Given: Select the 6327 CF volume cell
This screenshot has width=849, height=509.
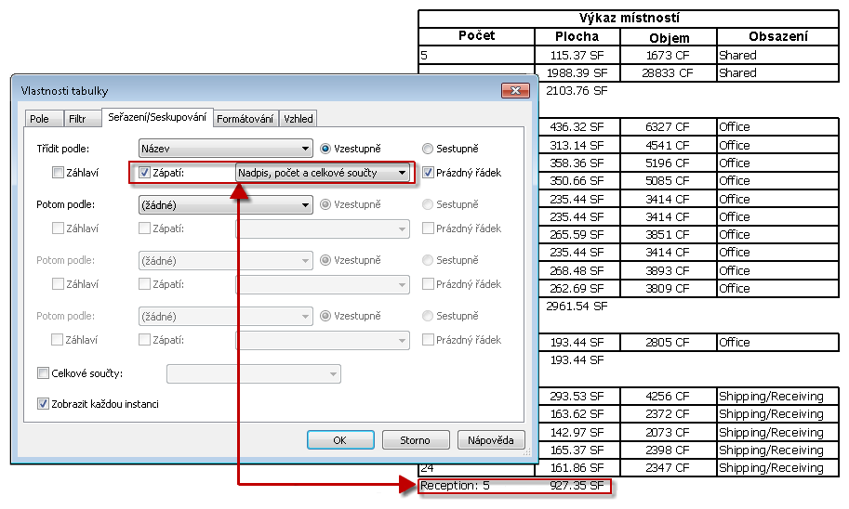Looking at the screenshot, I should 669,127.
